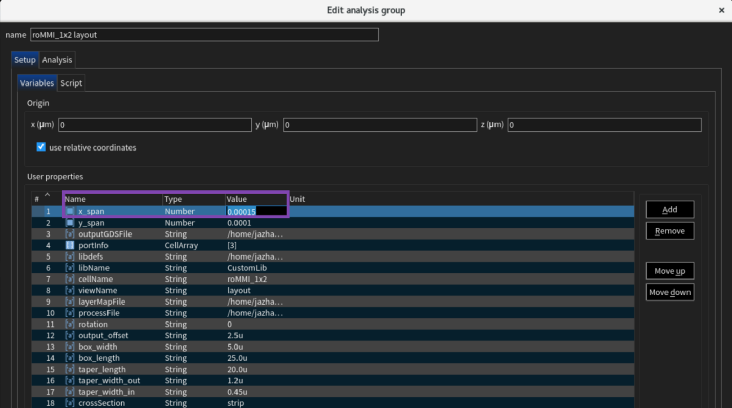This screenshot has width=732, height=408.
Task: Click the origin y (µm) field
Action: 380,125
